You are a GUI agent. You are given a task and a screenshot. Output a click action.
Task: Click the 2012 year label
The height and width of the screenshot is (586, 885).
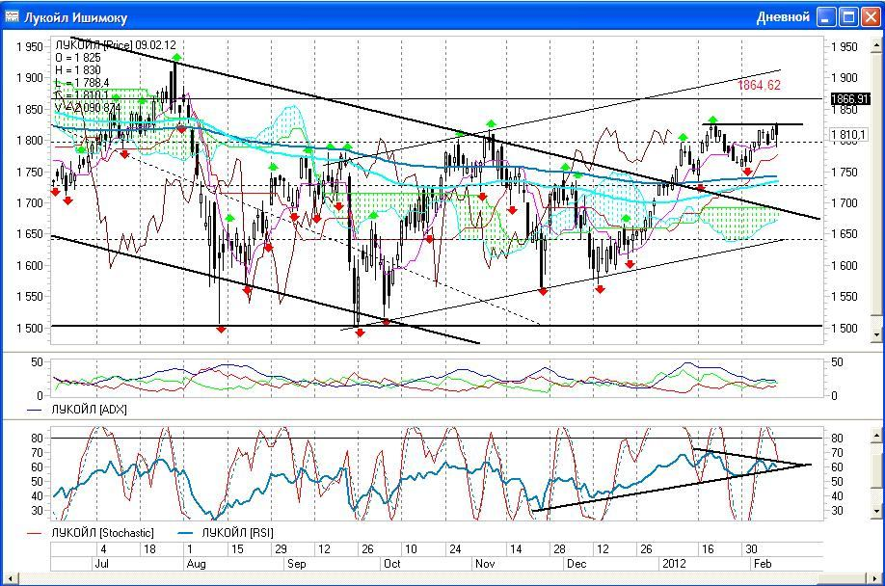coord(674,564)
